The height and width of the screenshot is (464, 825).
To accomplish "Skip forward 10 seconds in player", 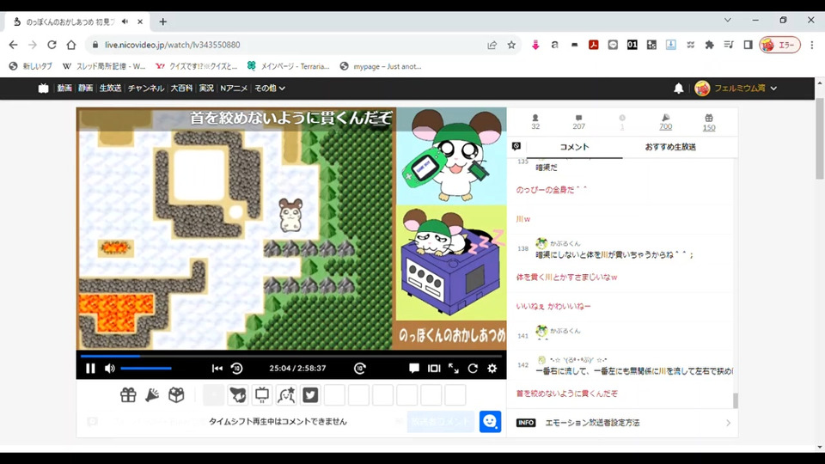I will tap(360, 369).
